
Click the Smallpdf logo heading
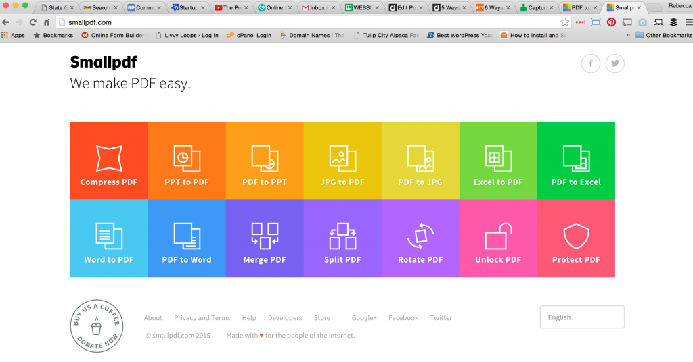click(x=104, y=62)
